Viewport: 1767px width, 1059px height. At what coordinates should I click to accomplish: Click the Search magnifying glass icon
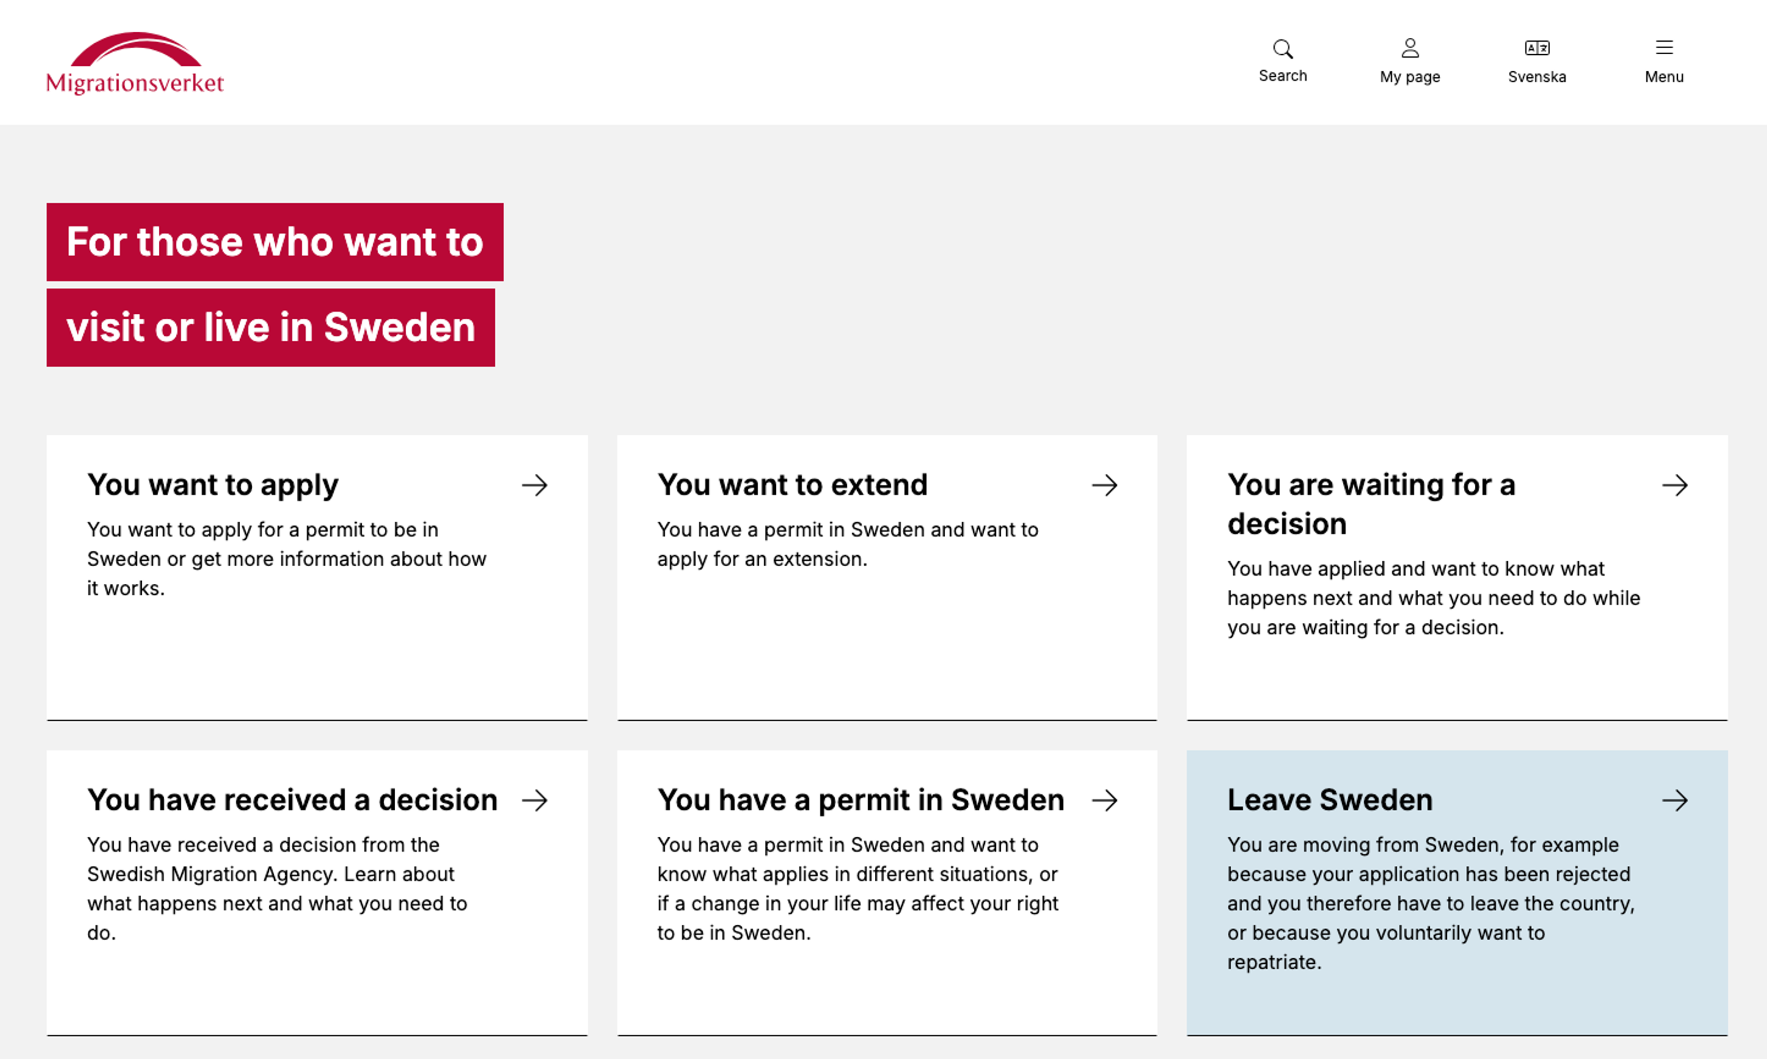(1282, 48)
